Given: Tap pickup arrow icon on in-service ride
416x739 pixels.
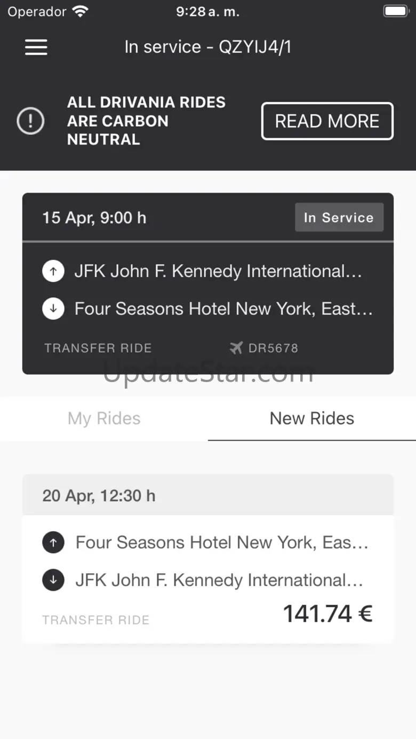Looking at the screenshot, I should pyautogui.click(x=53, y=271).
